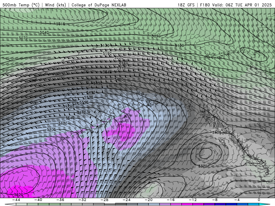The width and height of the screenshot is (275, 206).
Task: Click the 5520 height contour label
Action: click(x=89, y=98)
